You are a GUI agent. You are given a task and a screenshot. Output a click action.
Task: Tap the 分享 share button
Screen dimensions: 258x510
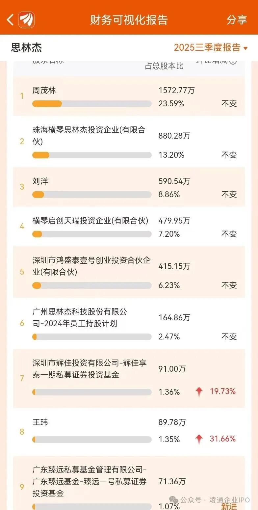point(237,20)
